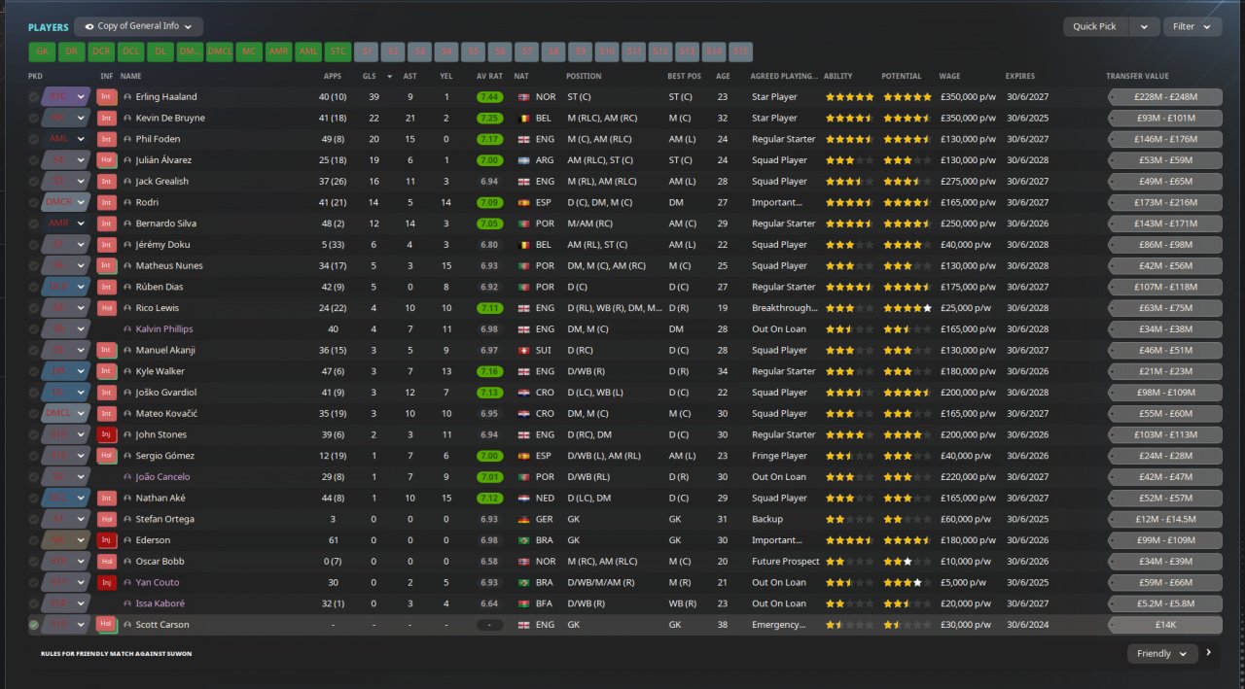This screenshot has height=689, width=1245.
Task: Click the player icon beside Phil Foden
Action: coord(127,139)
